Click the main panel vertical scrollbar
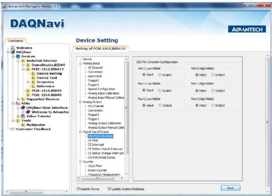Viewport: 272px width, 196px height. [267, 122]
